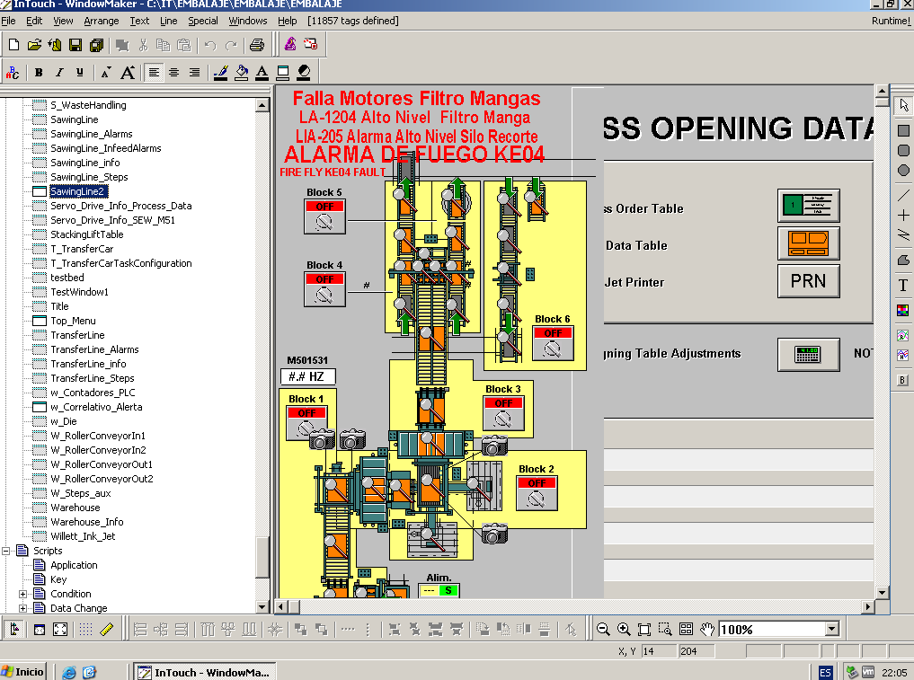Collapse the Scripts tree node

coord(7,551)
